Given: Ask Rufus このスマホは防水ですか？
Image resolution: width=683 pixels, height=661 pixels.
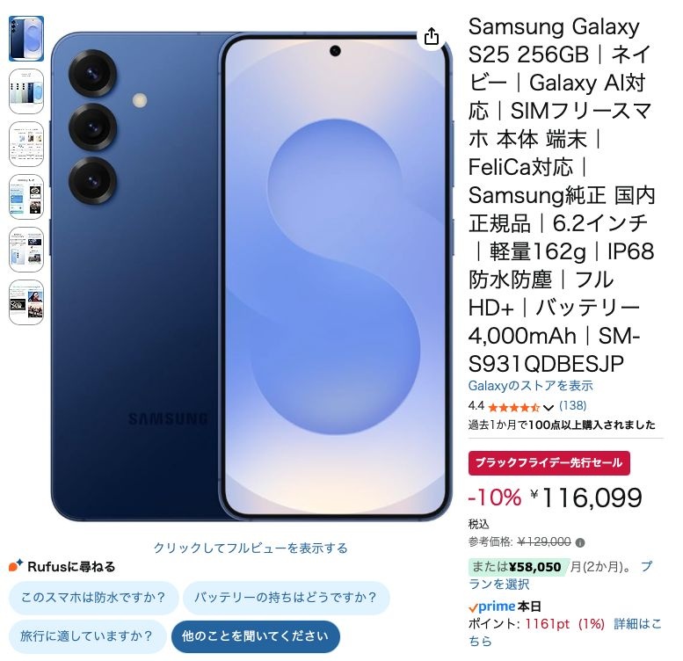Looking at the screenshot, I should 94,598.
